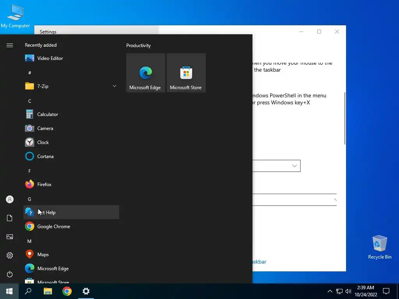Select the My Computer desktop icon
Viewport: 399px width, 299px height.
click(15, 16)
